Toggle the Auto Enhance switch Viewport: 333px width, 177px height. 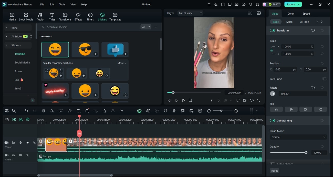pyautogui.click(x=272, y=164)
